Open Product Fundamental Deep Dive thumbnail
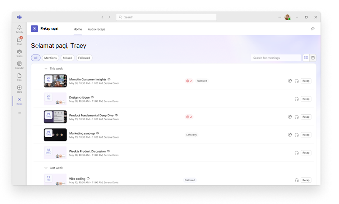This screenshot has width=339, height=204. point(55,117)
